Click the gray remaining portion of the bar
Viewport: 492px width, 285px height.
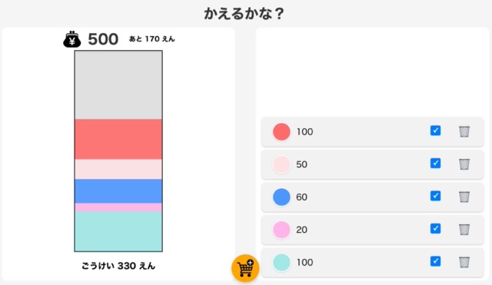coord(118,85)
